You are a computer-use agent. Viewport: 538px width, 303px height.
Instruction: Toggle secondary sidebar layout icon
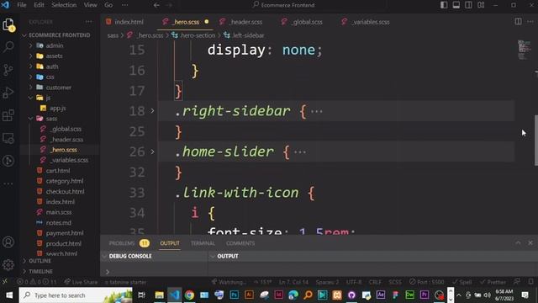[x=468, y=5]
